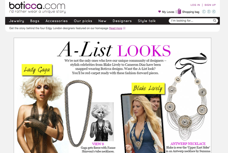Select the euro currency icon
Image resolution: width=228 pixels, height=153 pixels.
214,12
